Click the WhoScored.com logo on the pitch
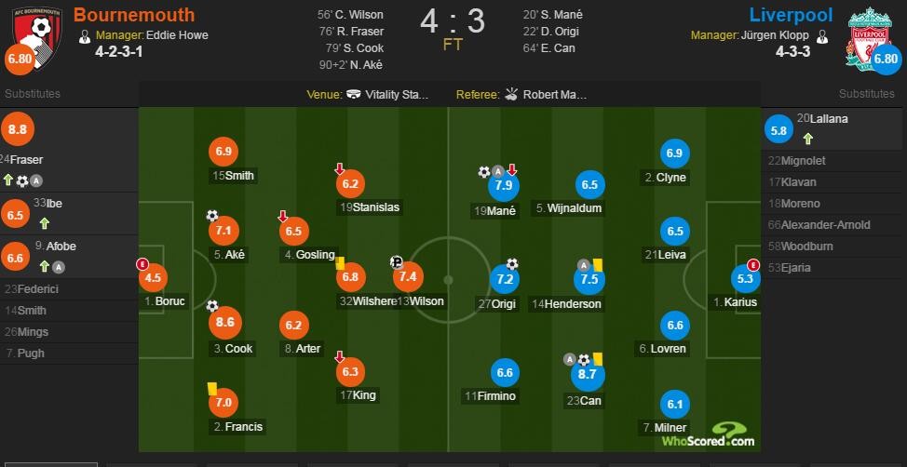Viewport: 907px width, 467px height. [x=710, y=435]
